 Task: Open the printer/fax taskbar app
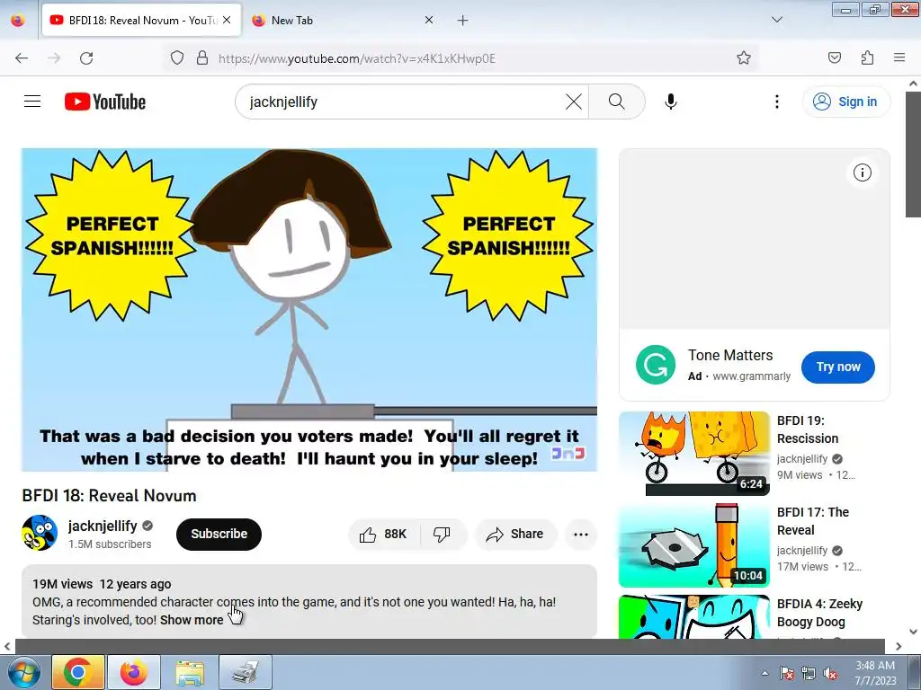pos(246,672)
